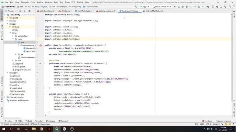Open SDK Manager icon in toolbar
This screenshot has width=236, height=132.
pos(225,7)
